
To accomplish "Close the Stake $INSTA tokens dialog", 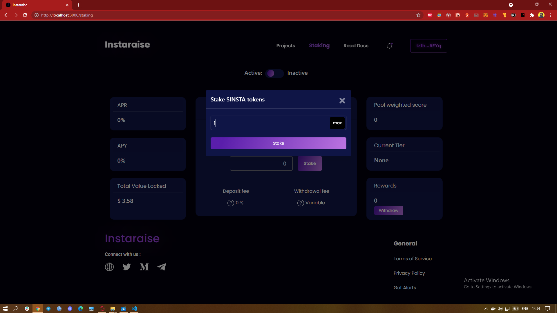I will coord(342,101).
